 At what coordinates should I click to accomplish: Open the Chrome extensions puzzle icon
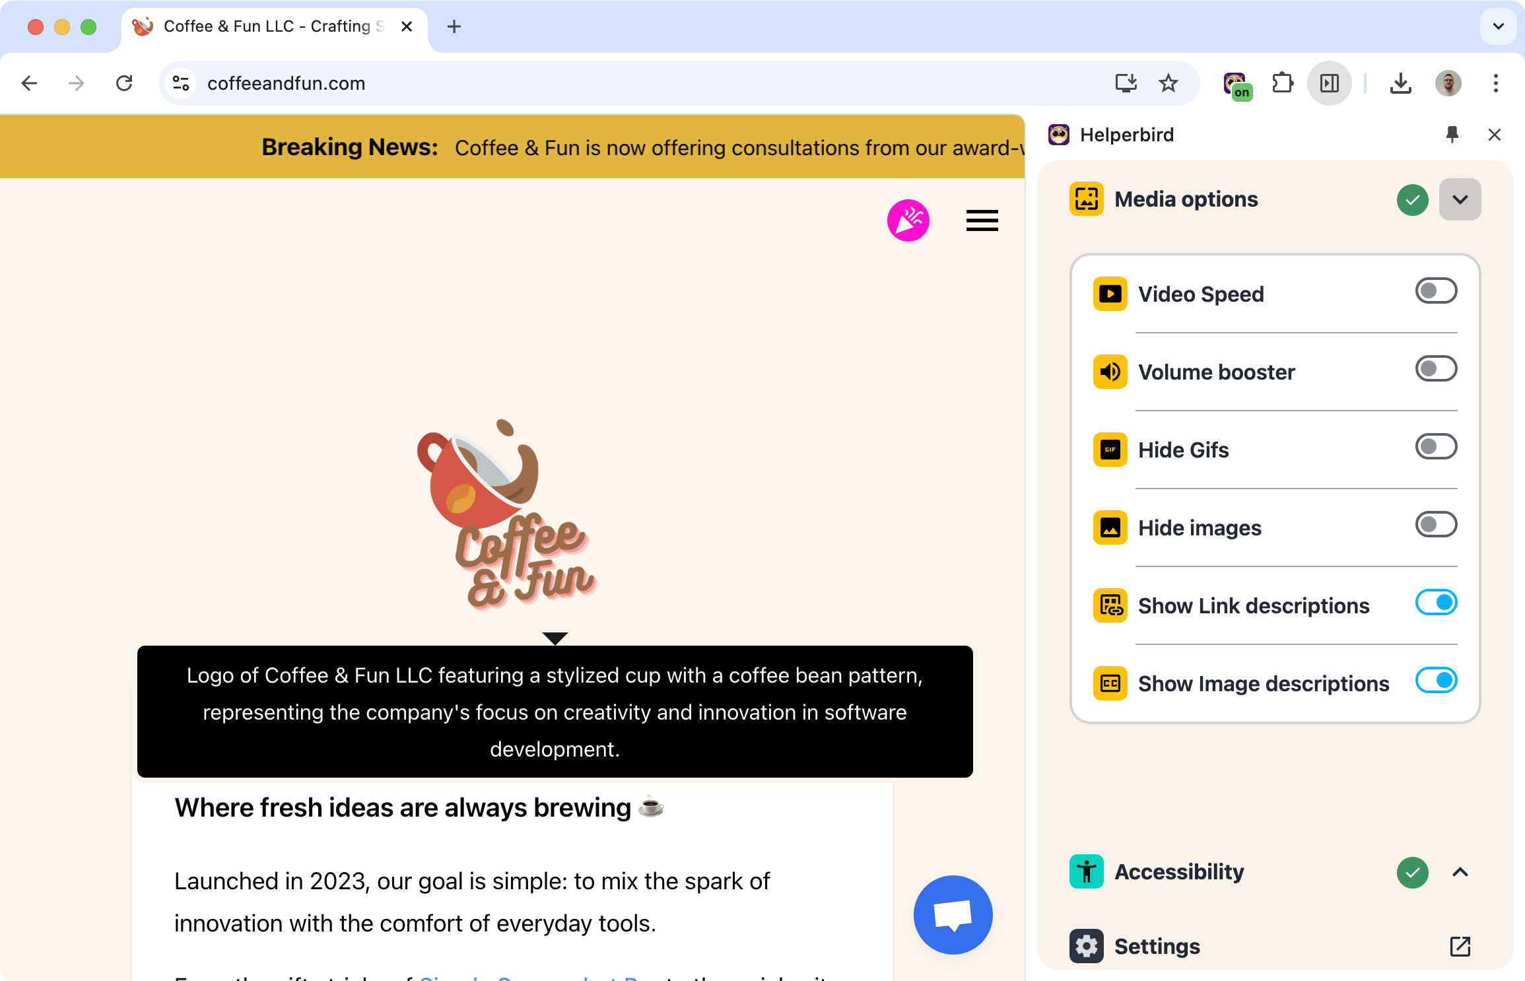1282,83
